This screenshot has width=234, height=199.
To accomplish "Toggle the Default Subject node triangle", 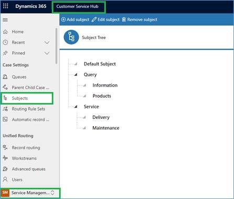I will pos(76,64).
